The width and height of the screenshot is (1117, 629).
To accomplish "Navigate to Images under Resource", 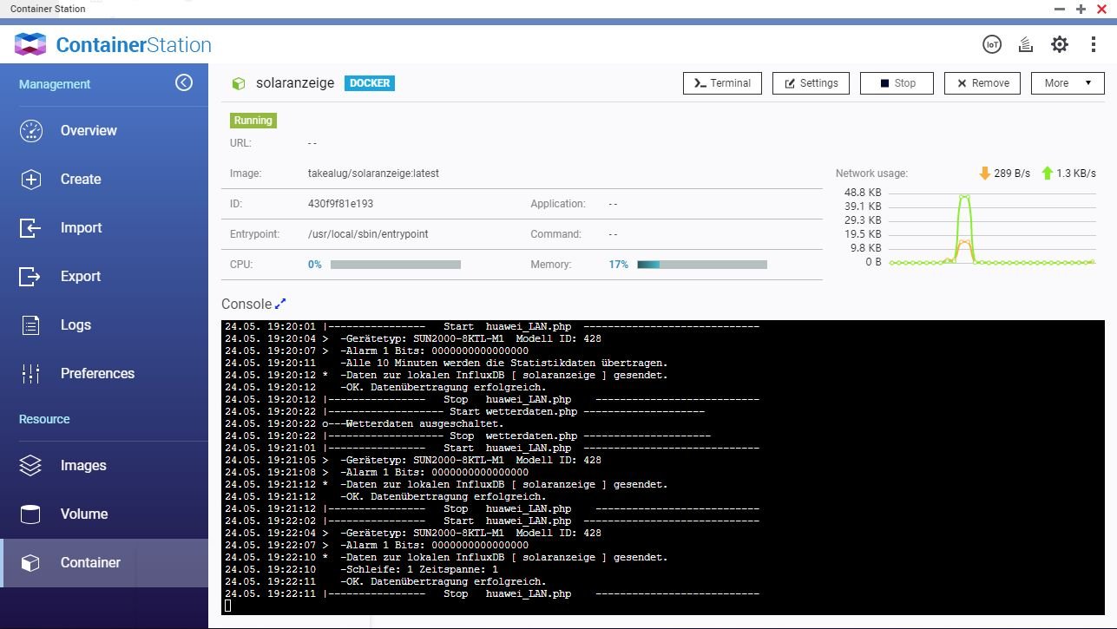I will pyautogui.click(x=83, y=465).
